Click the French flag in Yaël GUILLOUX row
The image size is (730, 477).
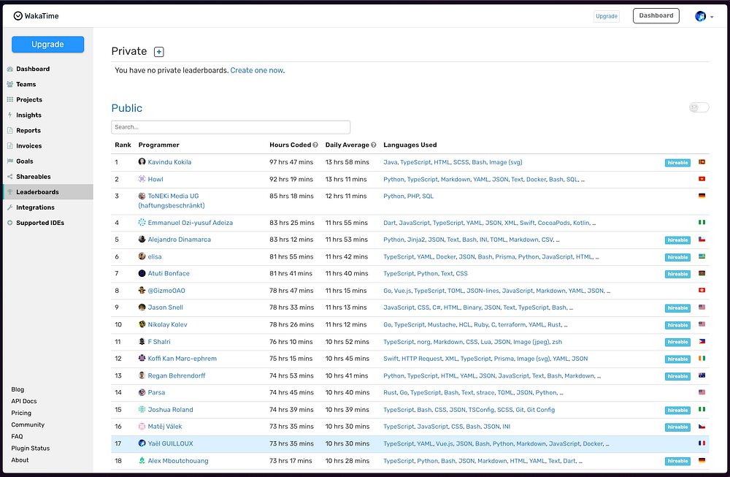coord(702,443)
